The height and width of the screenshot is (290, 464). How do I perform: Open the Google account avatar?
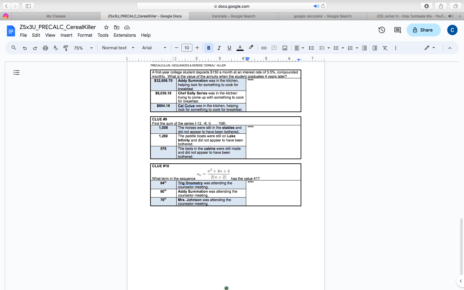(x=452, y=30)
